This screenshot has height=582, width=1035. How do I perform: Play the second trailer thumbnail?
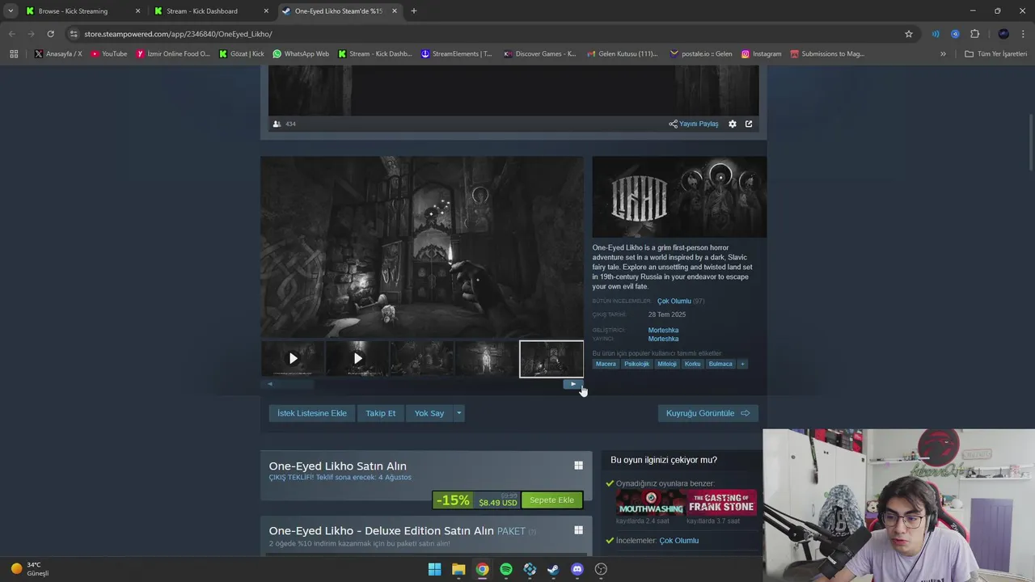[x=357, y=358]
